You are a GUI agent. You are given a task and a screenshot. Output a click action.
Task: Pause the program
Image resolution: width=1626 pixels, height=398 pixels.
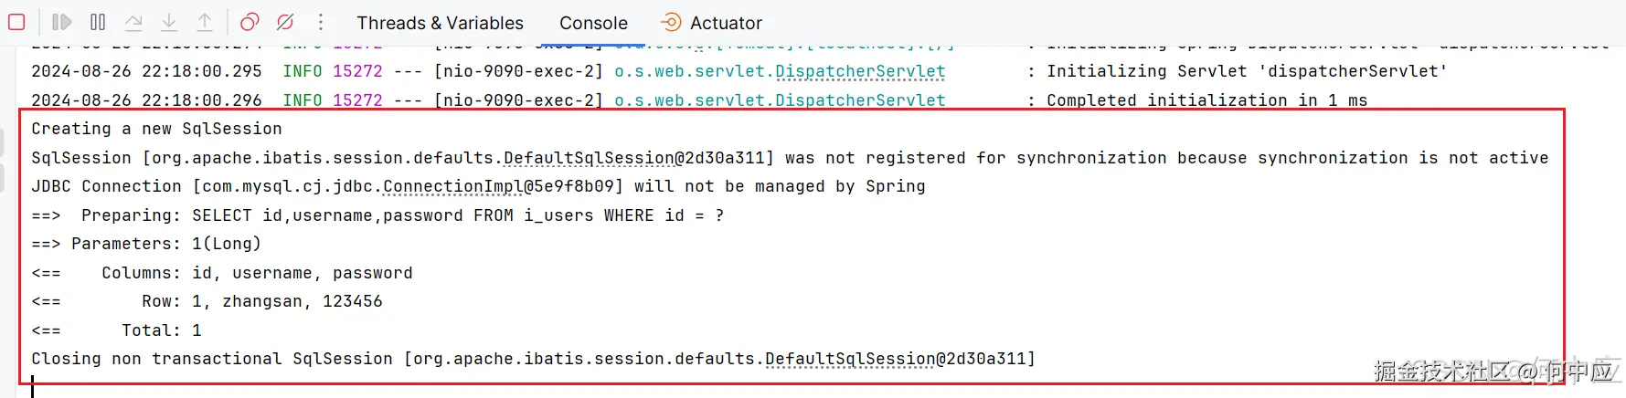(98, 22)
